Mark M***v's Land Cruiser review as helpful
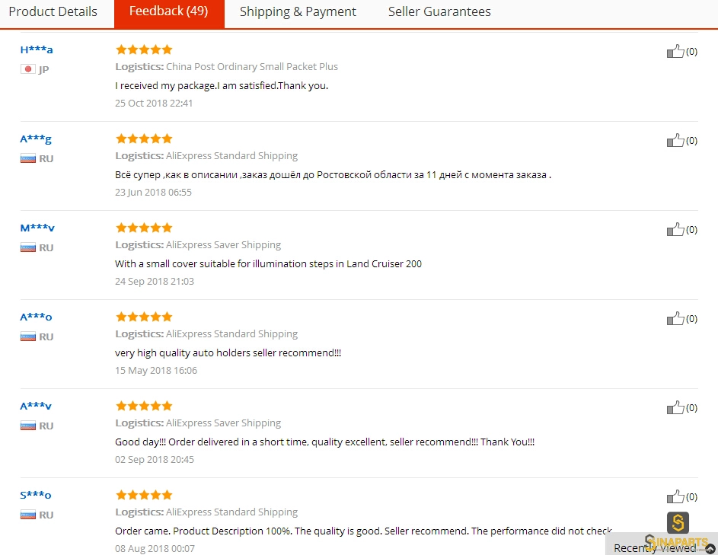 675,229
